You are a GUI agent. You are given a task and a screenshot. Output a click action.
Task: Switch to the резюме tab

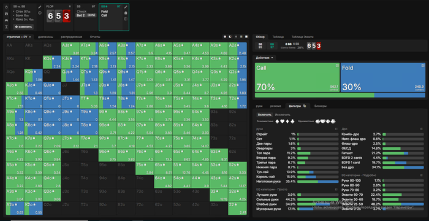coord(276,106)
